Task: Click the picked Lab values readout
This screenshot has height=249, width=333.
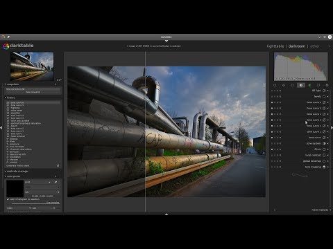Action: point(42,196)
